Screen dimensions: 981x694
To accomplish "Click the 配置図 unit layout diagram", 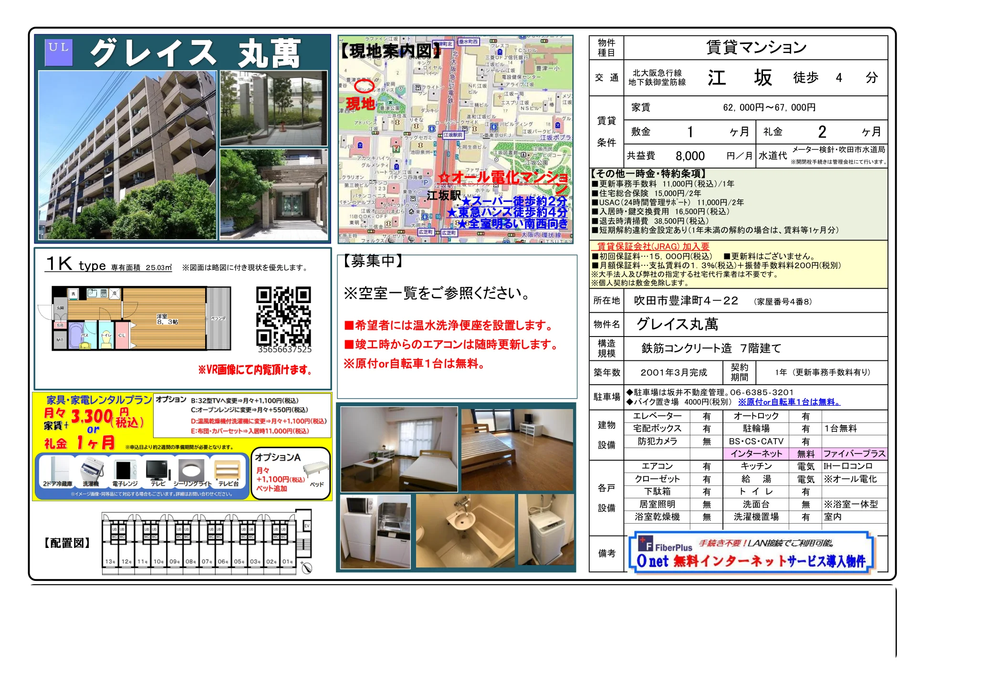I will coord(207,542).
